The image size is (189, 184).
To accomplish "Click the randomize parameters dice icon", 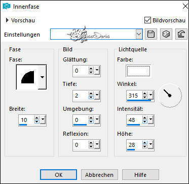I will coord(166,34).
